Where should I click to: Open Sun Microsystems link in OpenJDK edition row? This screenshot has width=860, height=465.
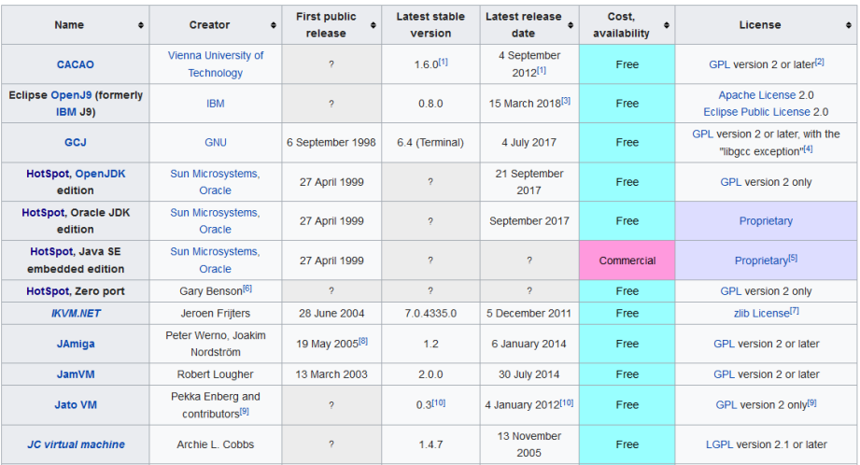point(215,174)
